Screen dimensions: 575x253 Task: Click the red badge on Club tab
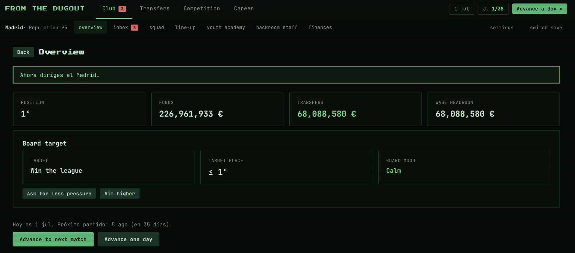122,9
